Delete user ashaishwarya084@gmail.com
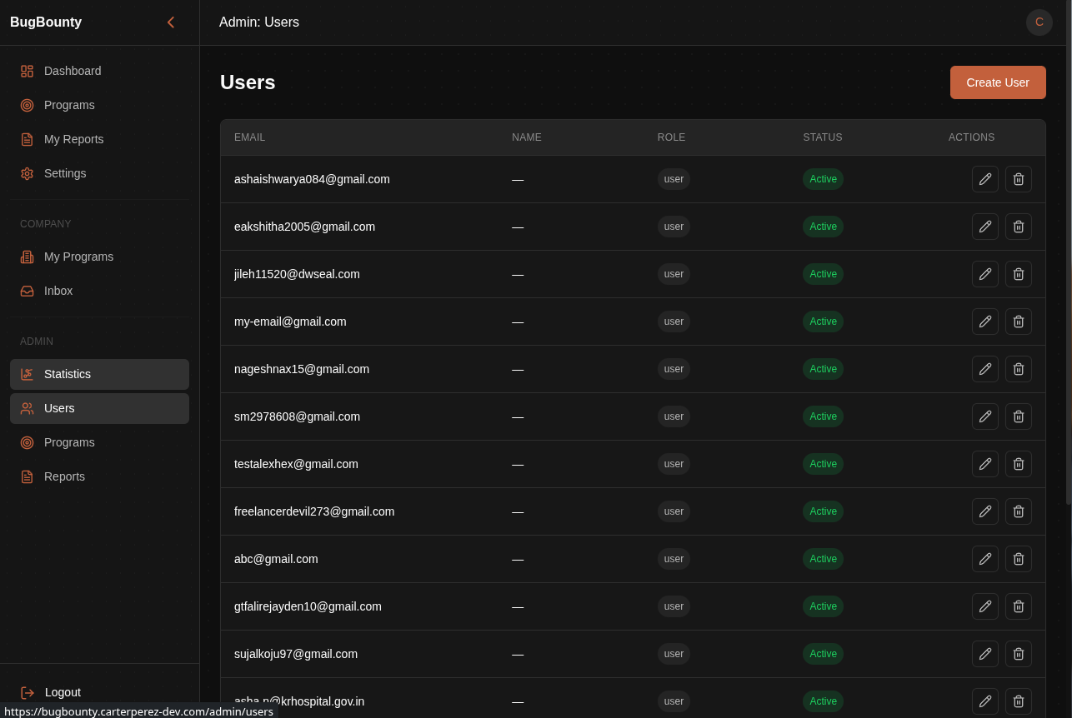This screenshot has height=718, width=1072. [1019, 179]
